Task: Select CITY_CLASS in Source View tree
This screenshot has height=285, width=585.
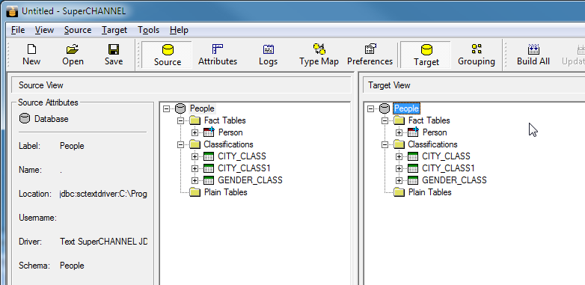Action: [242, 156]
